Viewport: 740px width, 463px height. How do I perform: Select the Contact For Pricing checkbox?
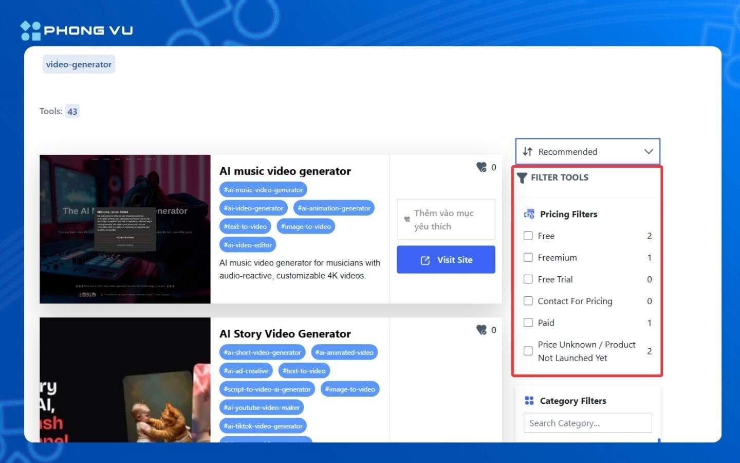point(528,301)
